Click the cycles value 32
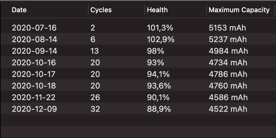This screenshot has height=138, width=276. 95,109
